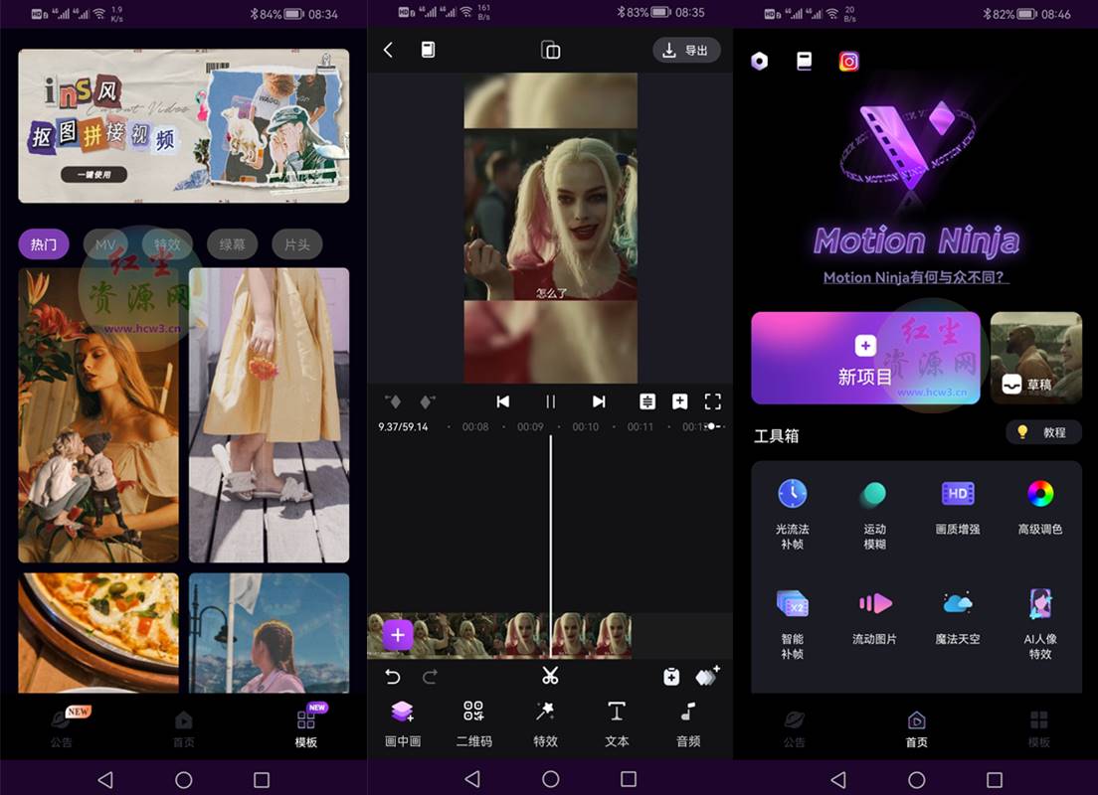Screen dimensions: 1098x795
Task: Select the 高级调色 color wheel tool
Action: click(1040, 494)
